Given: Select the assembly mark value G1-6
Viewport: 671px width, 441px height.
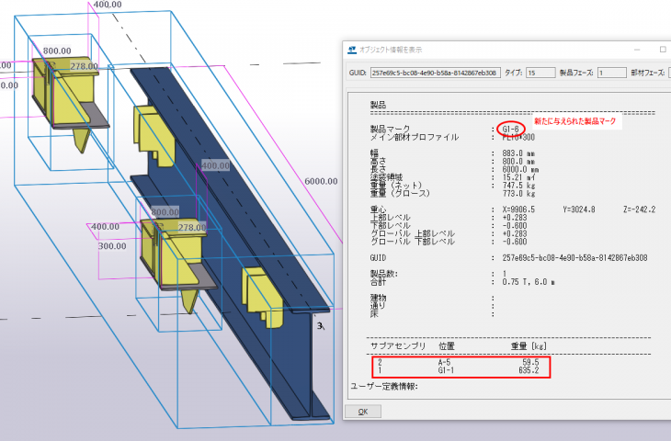Looking at the screenshot, I should click(x=511, y=129).
